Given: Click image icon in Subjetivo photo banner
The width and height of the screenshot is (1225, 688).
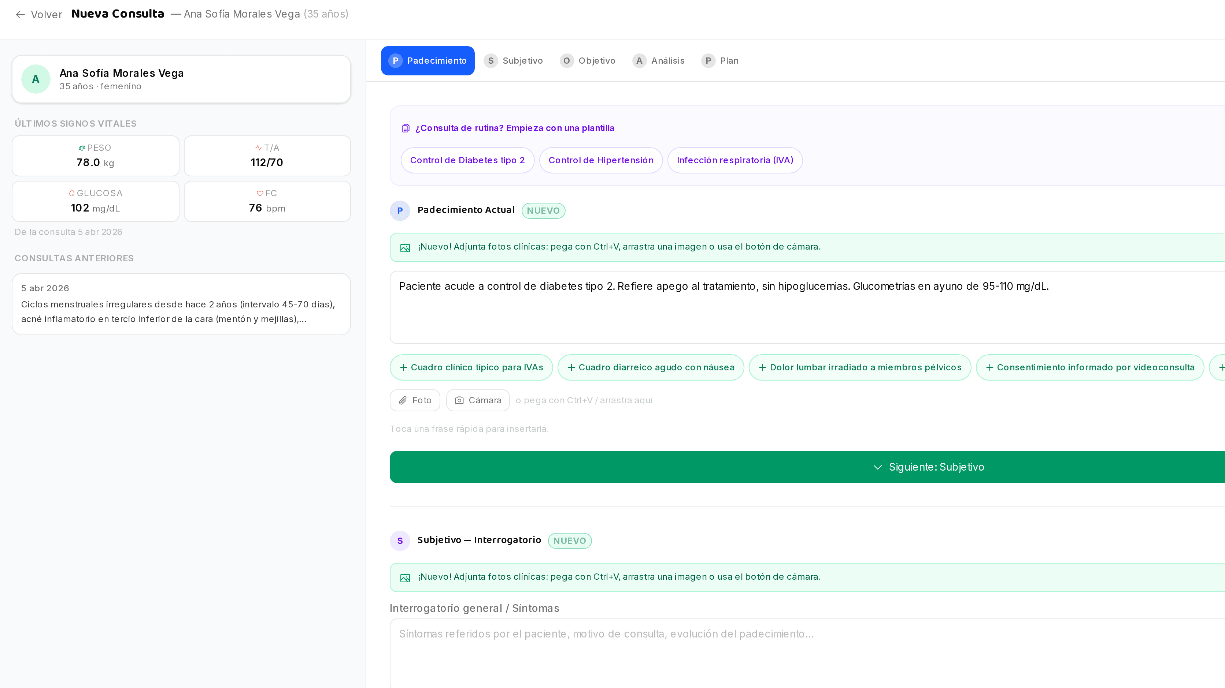Looking at the screenshot, I should click(x=405, y=578).
